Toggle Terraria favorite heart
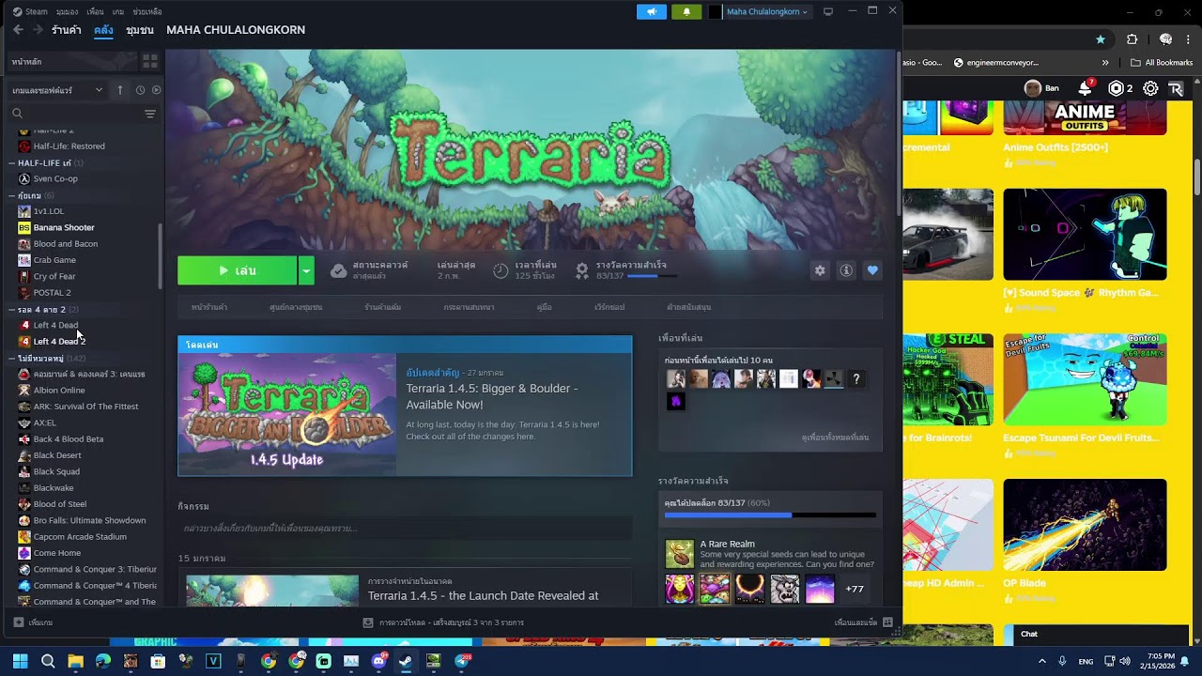 point(872,270)
